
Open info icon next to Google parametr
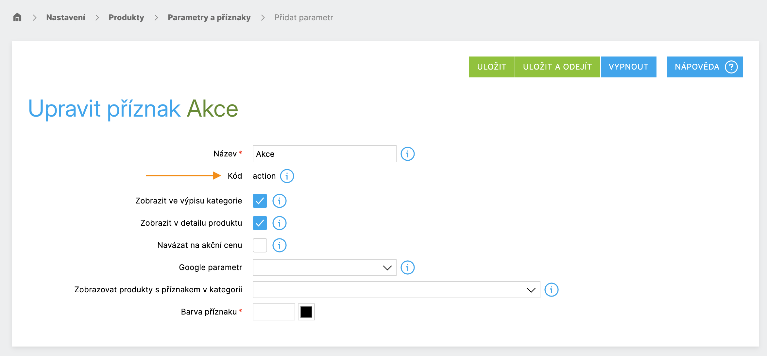coord(407,267)
